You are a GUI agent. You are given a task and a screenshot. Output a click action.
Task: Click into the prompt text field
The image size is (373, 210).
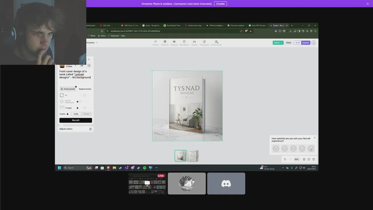coord(75,74)
